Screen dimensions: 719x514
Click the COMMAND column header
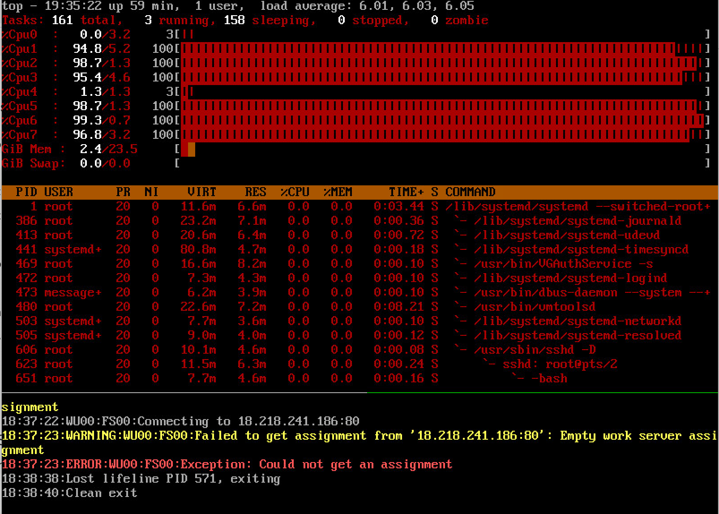[471, 192]
